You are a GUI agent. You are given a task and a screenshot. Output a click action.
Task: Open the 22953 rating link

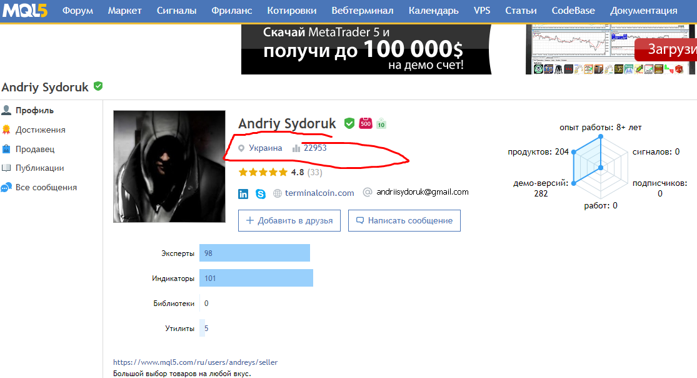(x=315, y=148)
